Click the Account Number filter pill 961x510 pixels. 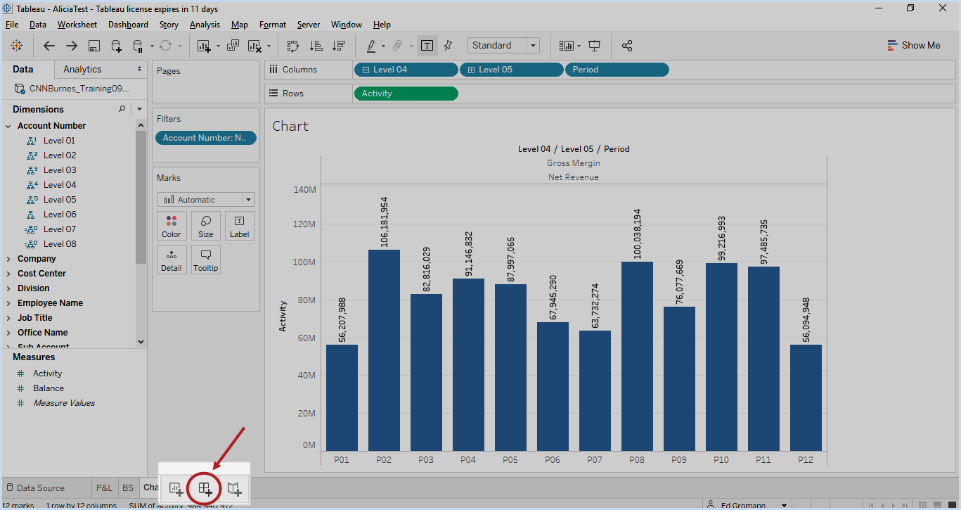pos(206,138)
